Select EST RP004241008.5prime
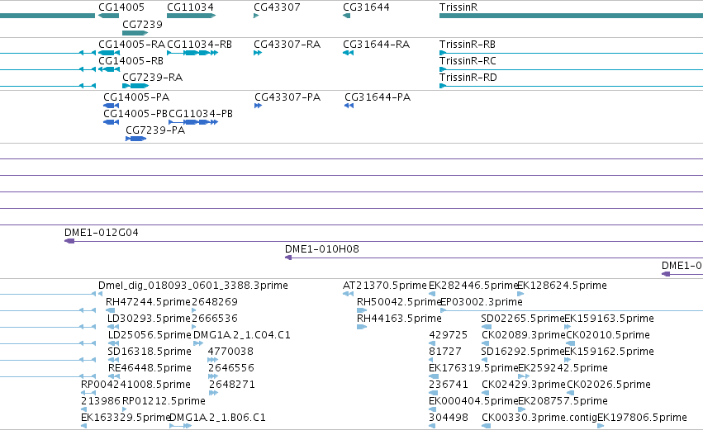Viewport: 703px width, 430px height. tap(135, 385)
